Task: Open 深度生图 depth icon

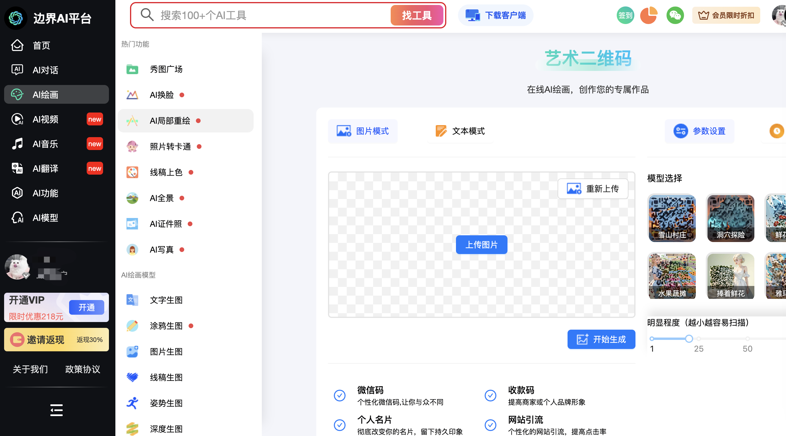Action: pyautogui.click(x=132, y=429)
